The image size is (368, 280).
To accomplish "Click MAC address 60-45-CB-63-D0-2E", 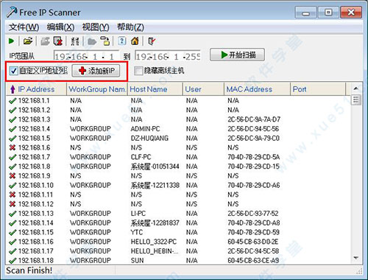I will tap(253, 242).
